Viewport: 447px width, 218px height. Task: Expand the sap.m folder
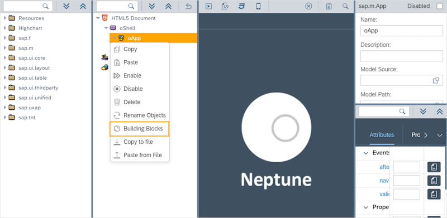tap(5, 48)
